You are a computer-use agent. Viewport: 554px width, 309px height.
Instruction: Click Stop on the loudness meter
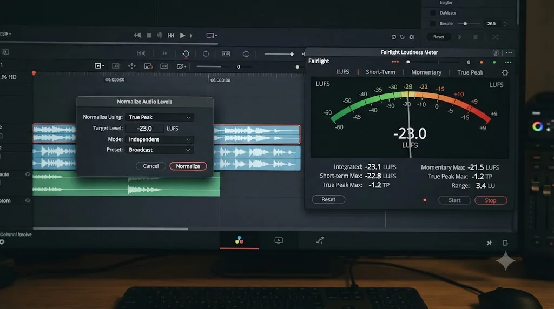pos(491,200)
